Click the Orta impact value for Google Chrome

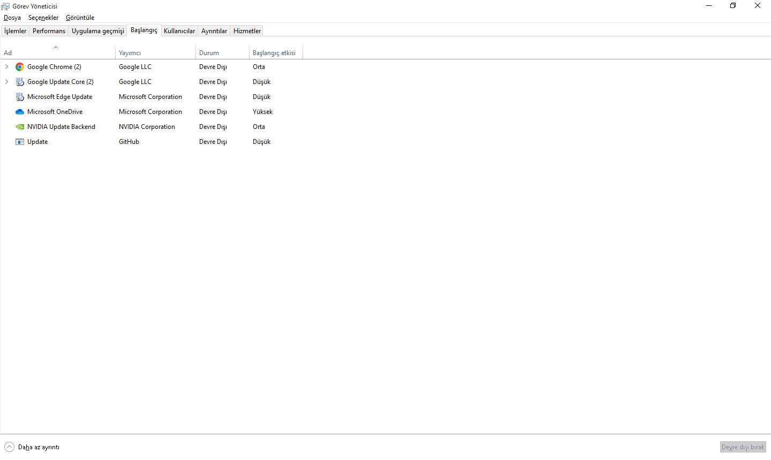pyautogui.click(x=259, y=67)
